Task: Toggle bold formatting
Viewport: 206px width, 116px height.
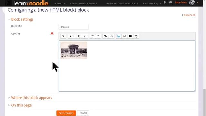Action: coord(79,36)
